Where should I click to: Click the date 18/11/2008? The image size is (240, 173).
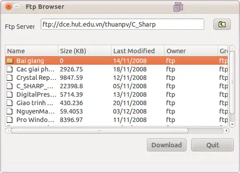130,69
